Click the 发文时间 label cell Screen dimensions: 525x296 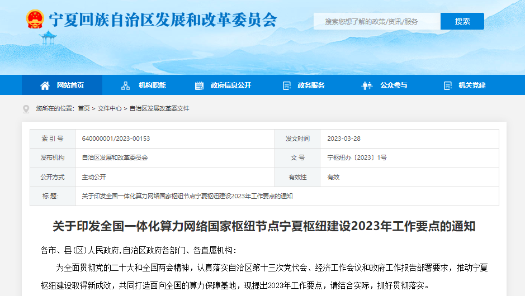(297, 139)
